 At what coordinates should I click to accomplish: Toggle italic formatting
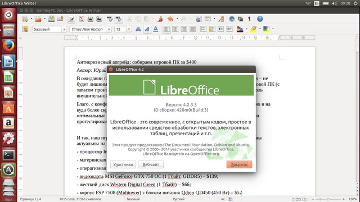click(147, 29)
